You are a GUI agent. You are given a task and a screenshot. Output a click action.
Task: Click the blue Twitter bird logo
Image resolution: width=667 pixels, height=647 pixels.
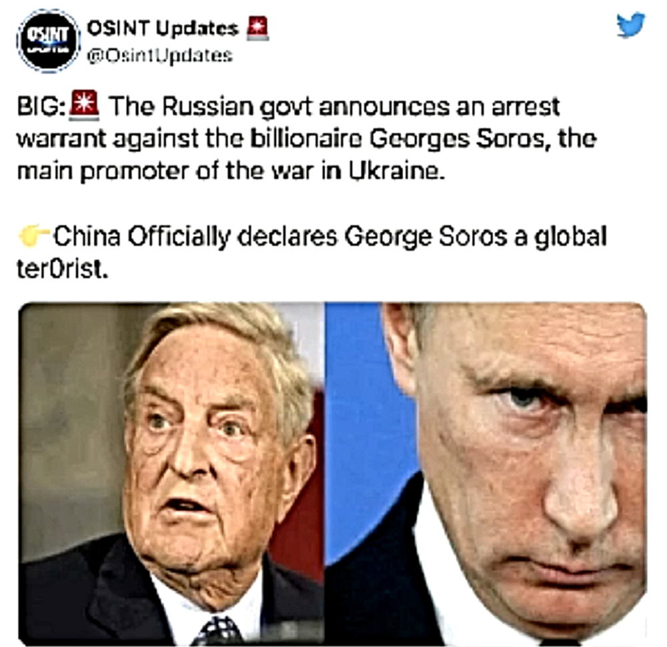point(631,25)
